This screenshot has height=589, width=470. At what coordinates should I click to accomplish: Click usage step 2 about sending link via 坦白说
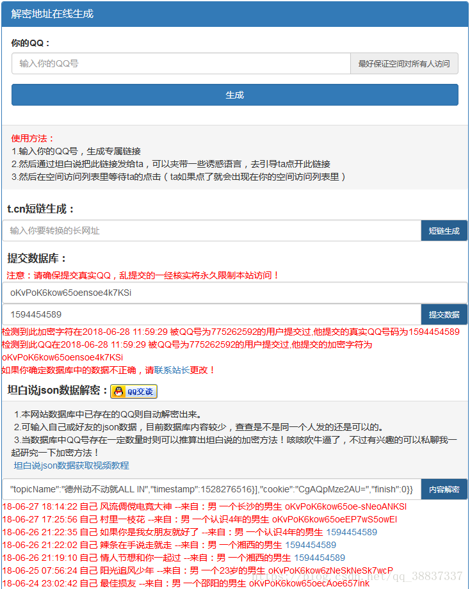171,164
